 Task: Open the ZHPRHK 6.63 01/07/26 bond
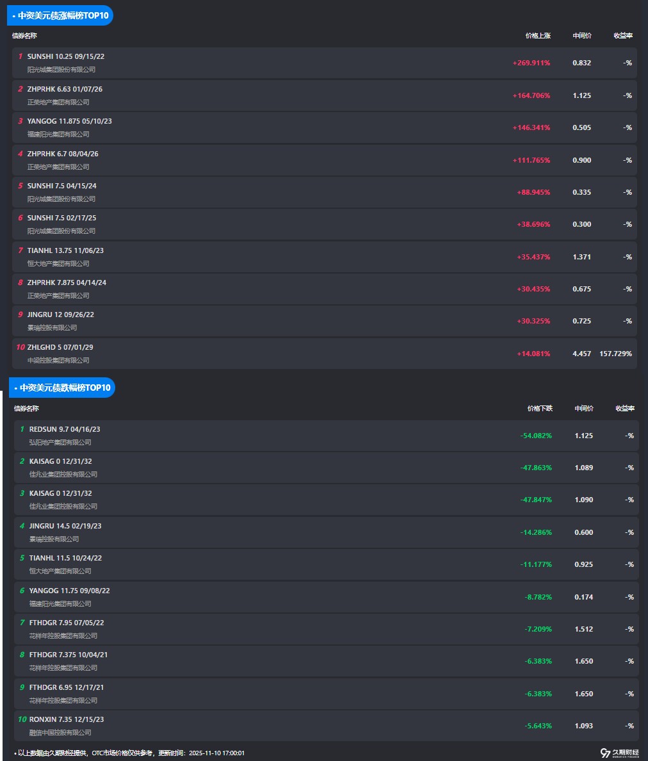coord(65,89)
